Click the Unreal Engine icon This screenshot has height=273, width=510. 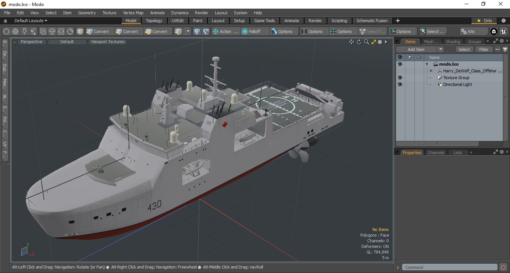click(x=503, y=31)
